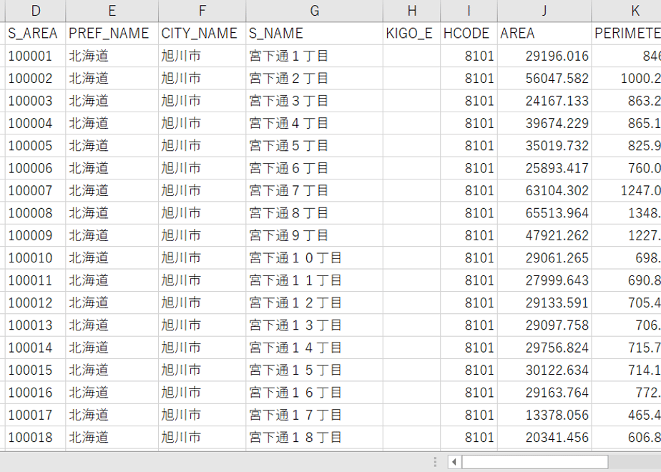
Task: Select AREA value 13378.056
Action: click(544, 415)
